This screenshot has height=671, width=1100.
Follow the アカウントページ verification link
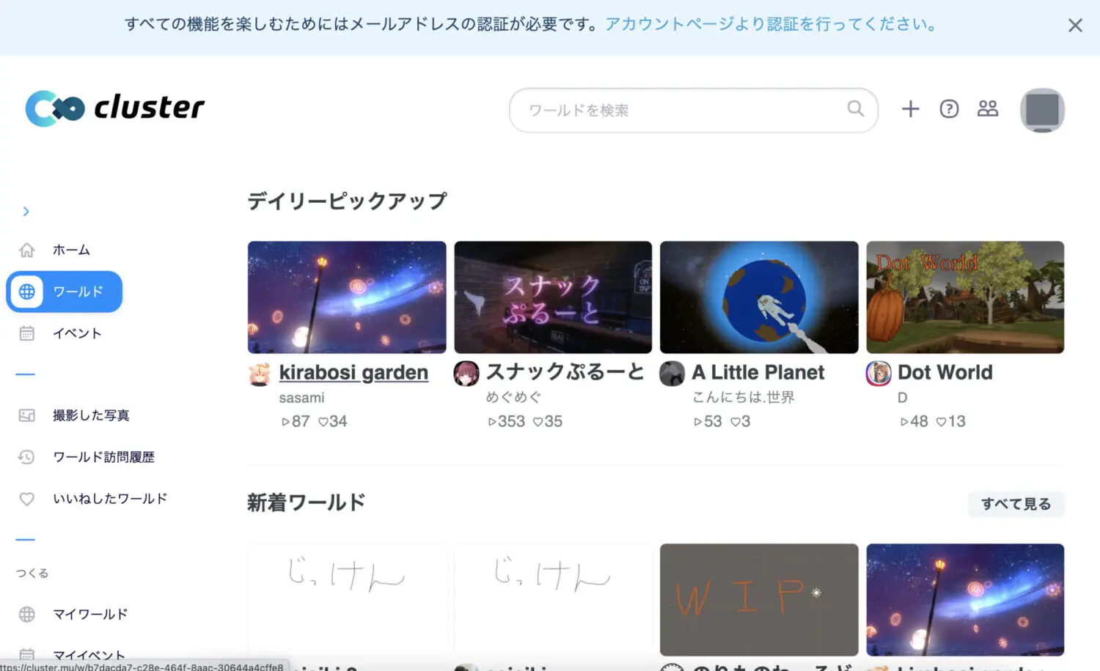point(770,24)
